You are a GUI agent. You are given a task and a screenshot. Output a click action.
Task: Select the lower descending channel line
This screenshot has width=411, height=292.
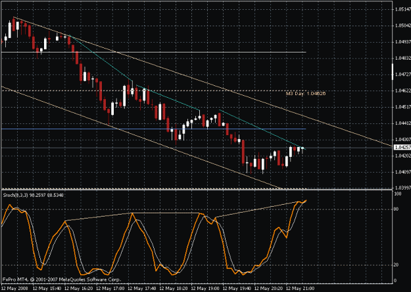click(x=141, y=137)
